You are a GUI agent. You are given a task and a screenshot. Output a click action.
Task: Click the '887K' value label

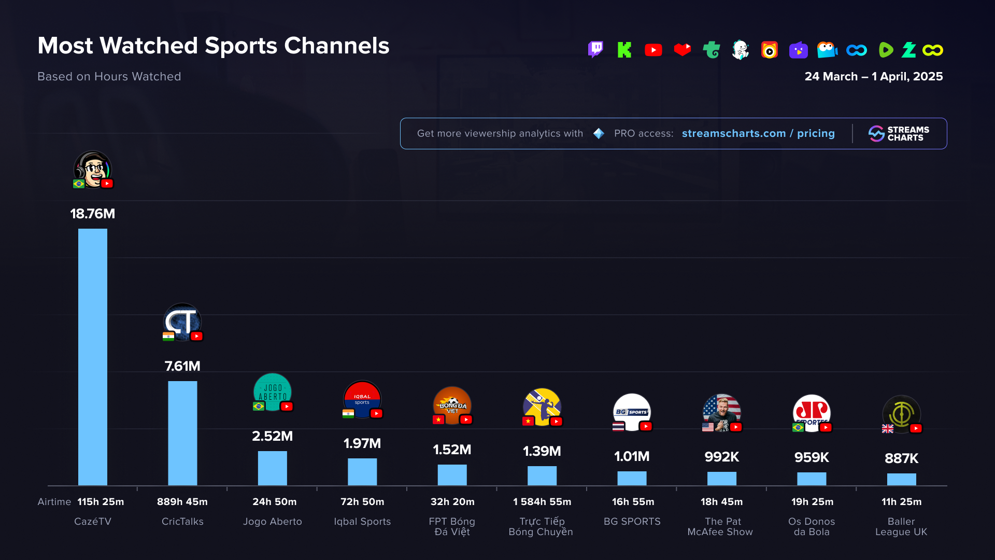click(x=902, y=458)
